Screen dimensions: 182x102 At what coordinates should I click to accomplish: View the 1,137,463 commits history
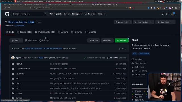[x=117, y=58]
